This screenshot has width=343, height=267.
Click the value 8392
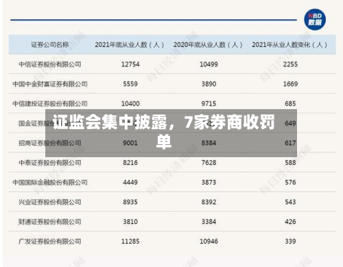click(x=209, y=202)
